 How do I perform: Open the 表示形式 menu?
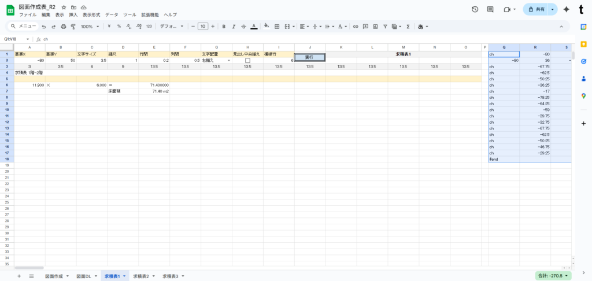(x=91, y=14)
